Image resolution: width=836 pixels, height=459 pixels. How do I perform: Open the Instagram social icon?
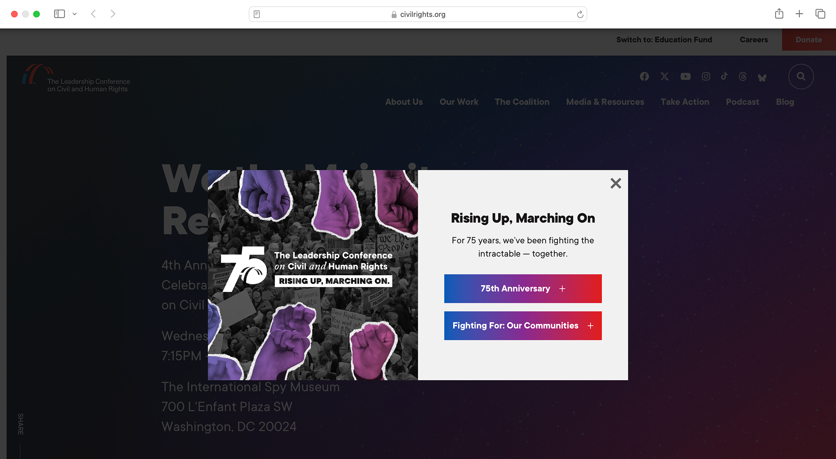coord(706,77)
